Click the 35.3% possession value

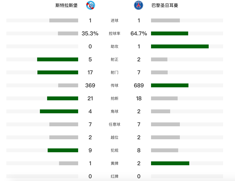90,33
